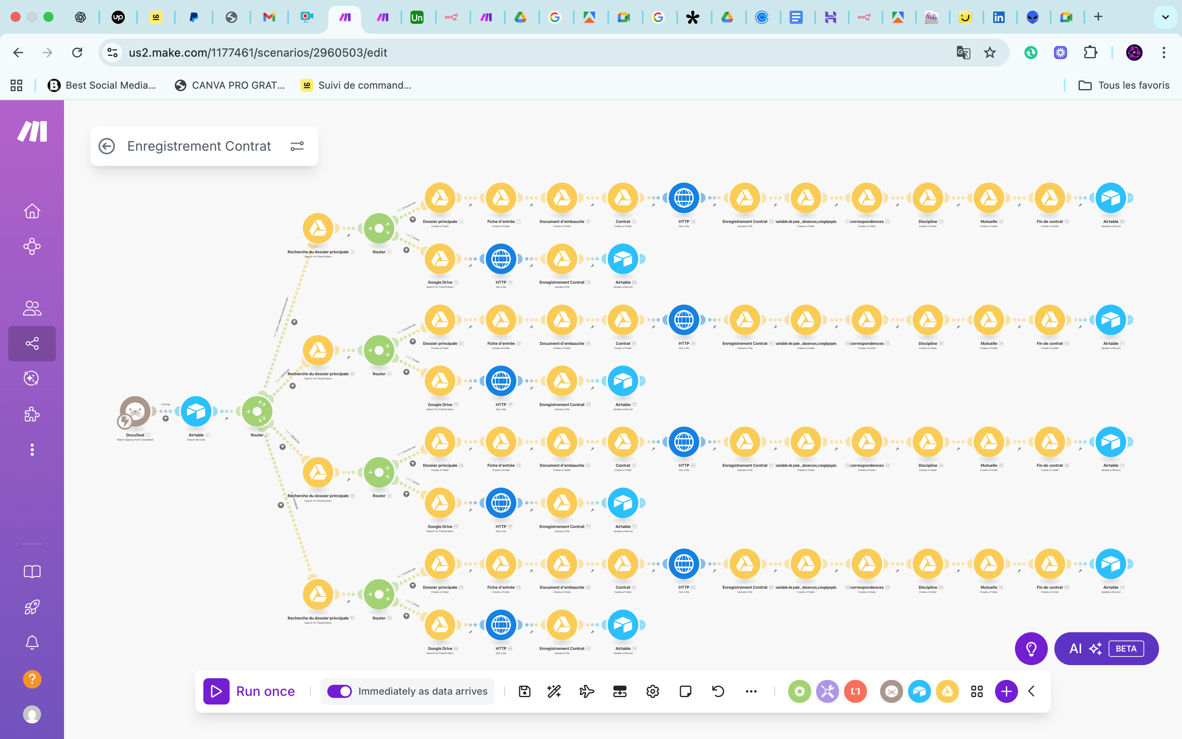The height and width of the screenshot is (739, 1182).
Task: Open the Scenarios share icon in sidebar
Action: [32, 344]
